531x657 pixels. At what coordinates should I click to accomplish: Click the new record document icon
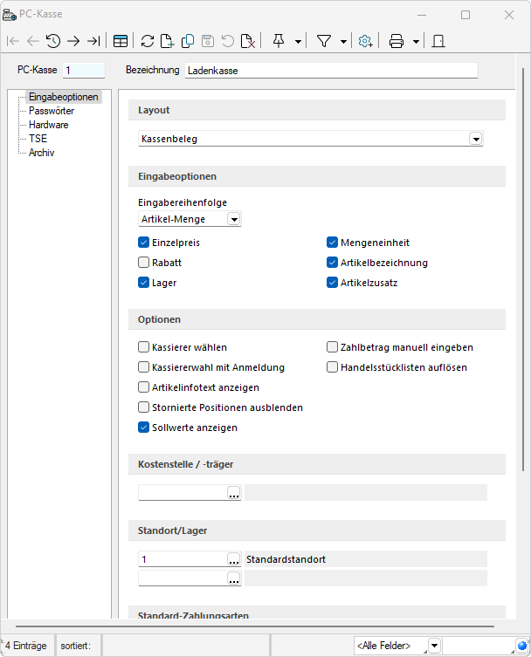[168, 41]
